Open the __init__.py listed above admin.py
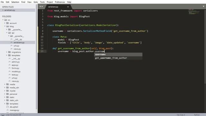The height and width of the screenshot is (116, 206). (16, 59)
